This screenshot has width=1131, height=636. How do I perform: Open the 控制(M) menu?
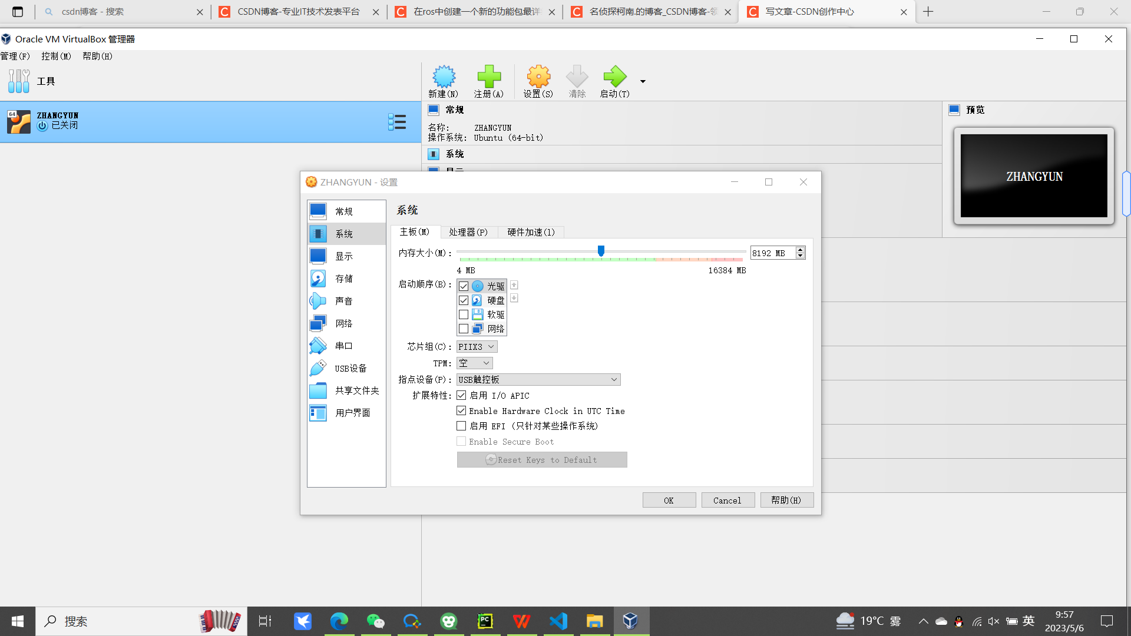[x=56, y=57]
